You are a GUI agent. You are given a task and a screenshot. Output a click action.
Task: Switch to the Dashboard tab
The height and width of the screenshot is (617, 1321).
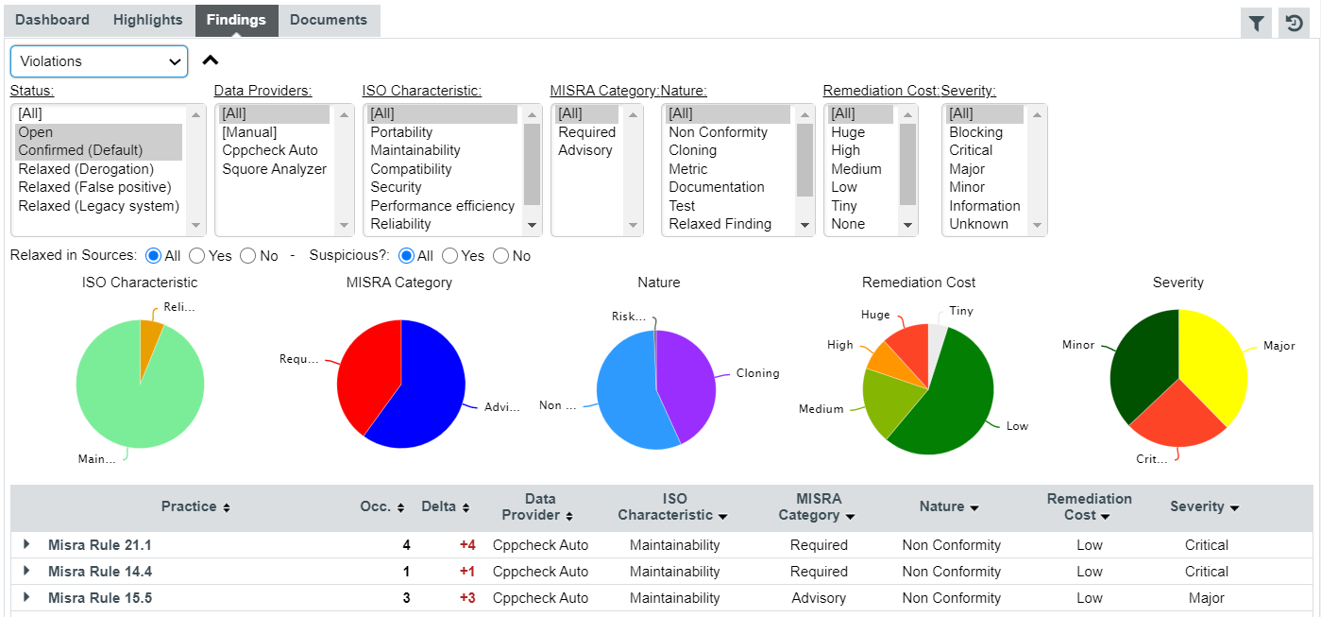coord(52,20)
